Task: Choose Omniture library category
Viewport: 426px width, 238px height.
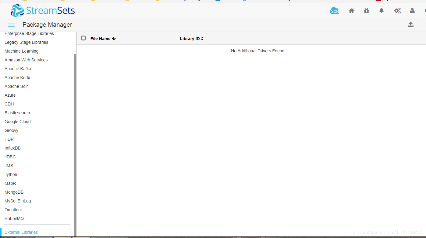Action: [13, 210]
